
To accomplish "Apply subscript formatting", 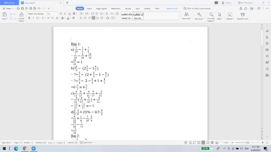I will coord(52,18).
